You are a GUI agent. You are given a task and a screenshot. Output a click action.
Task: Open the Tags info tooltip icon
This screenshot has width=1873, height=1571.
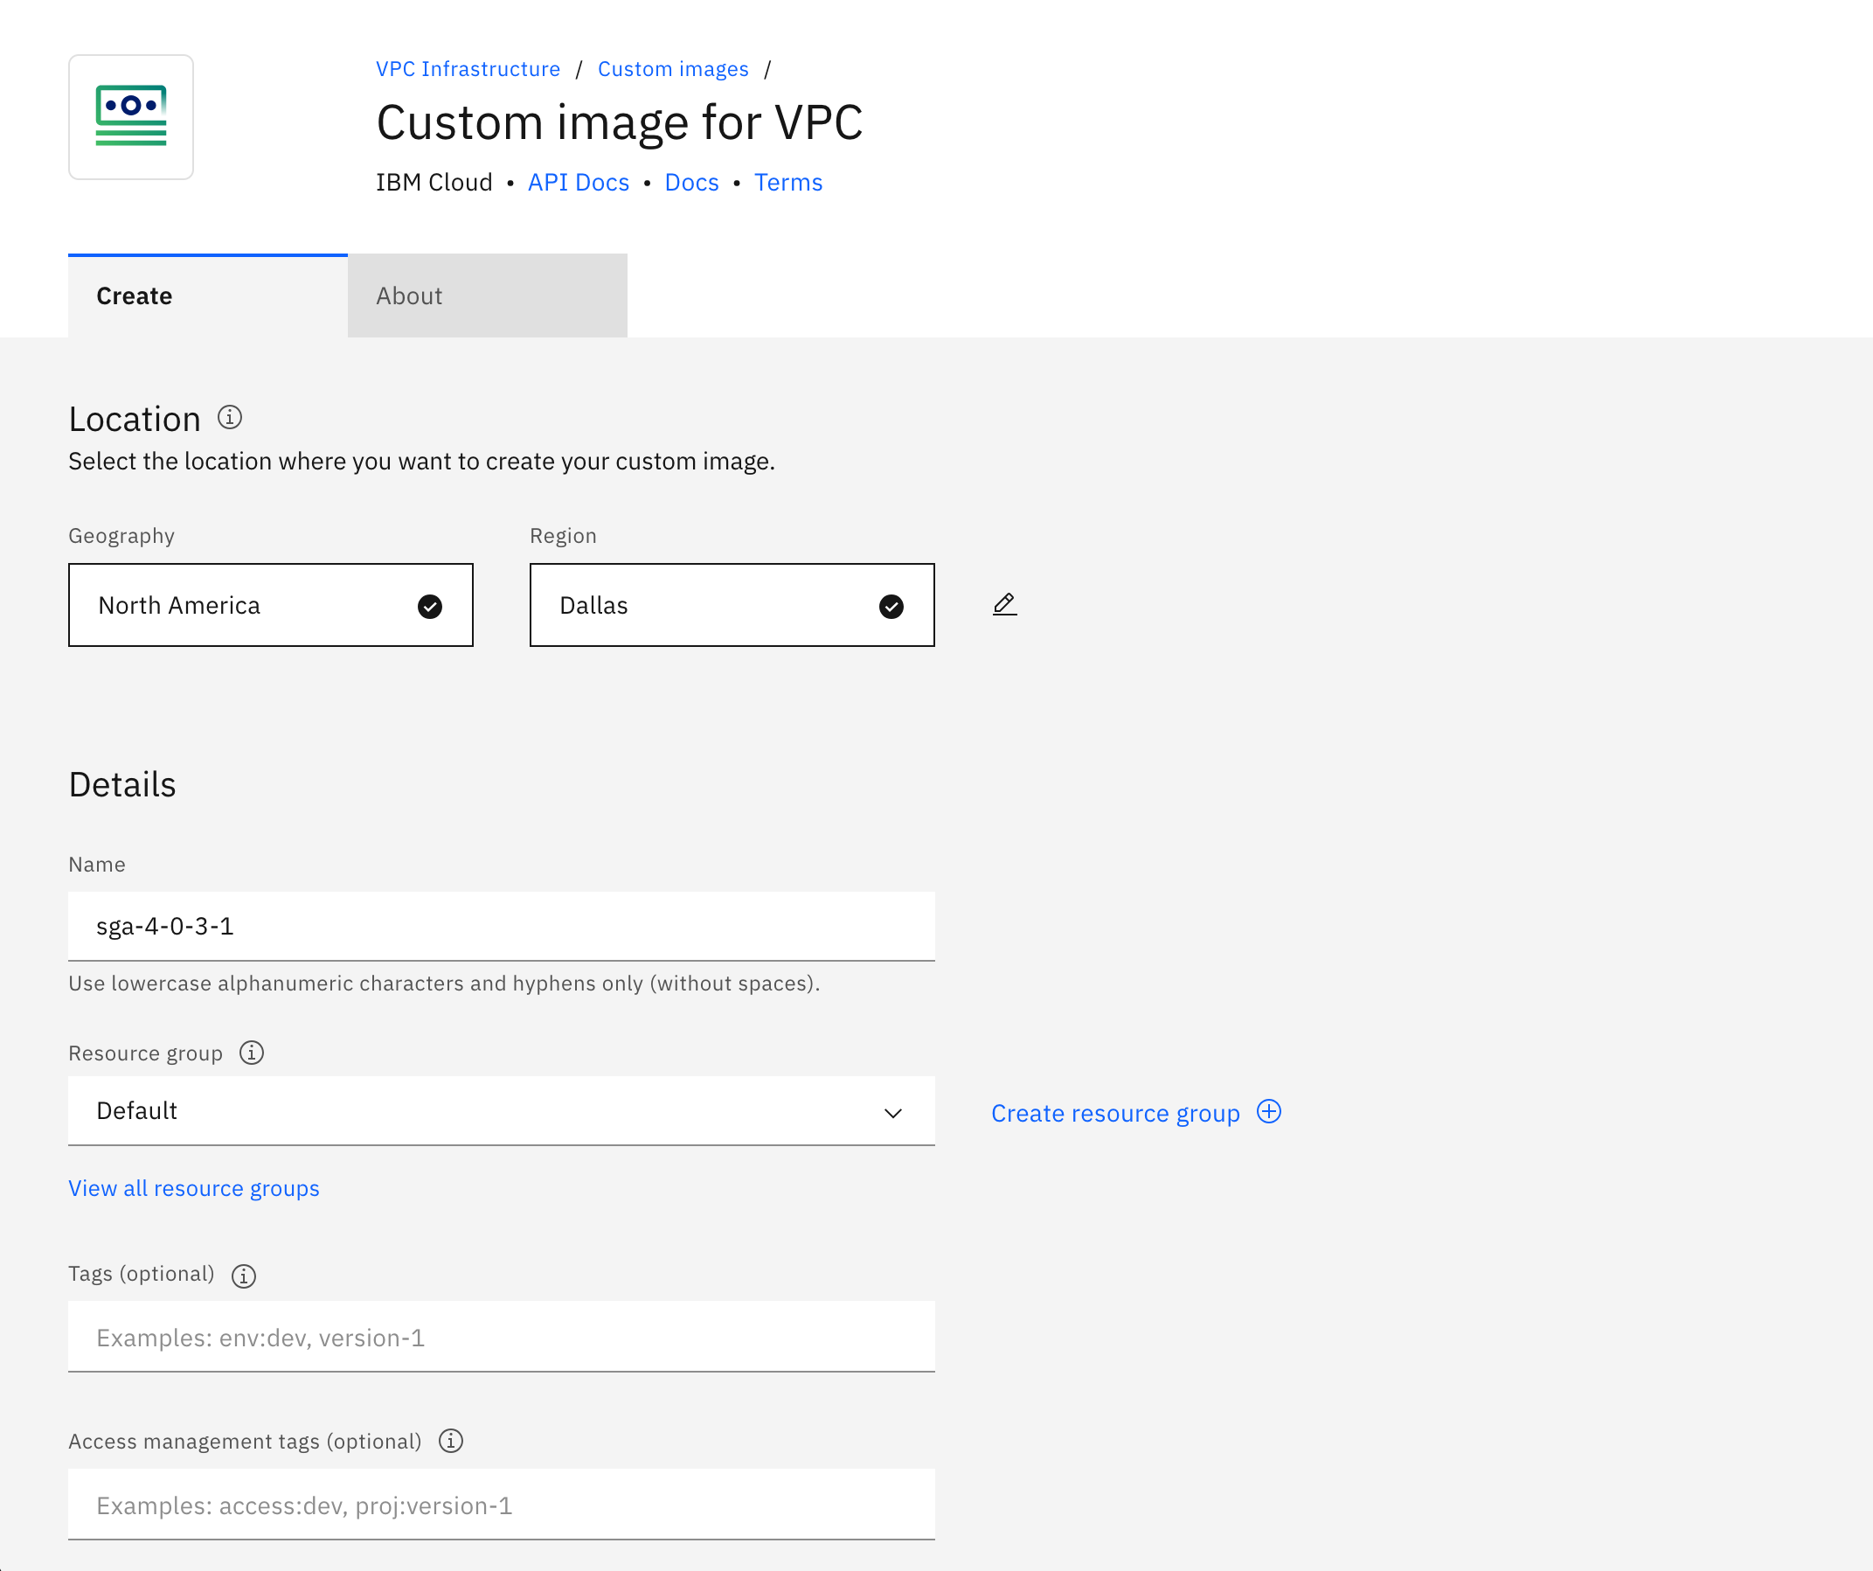click(242, 1275)
